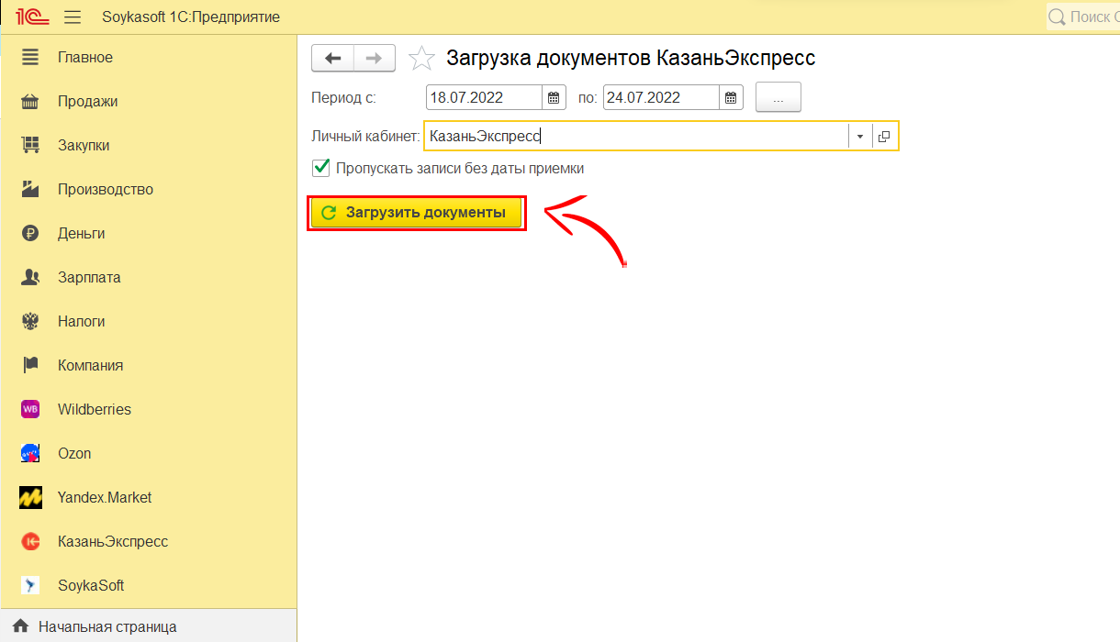Screen dimensions: 1120x642
Task: Open the Wildberries menu section
Action: 95,410
